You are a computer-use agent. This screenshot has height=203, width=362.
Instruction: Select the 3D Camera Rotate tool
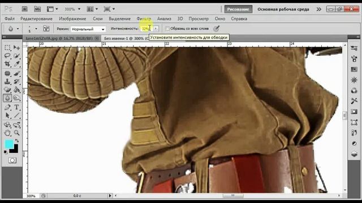(x=16, y=125)
